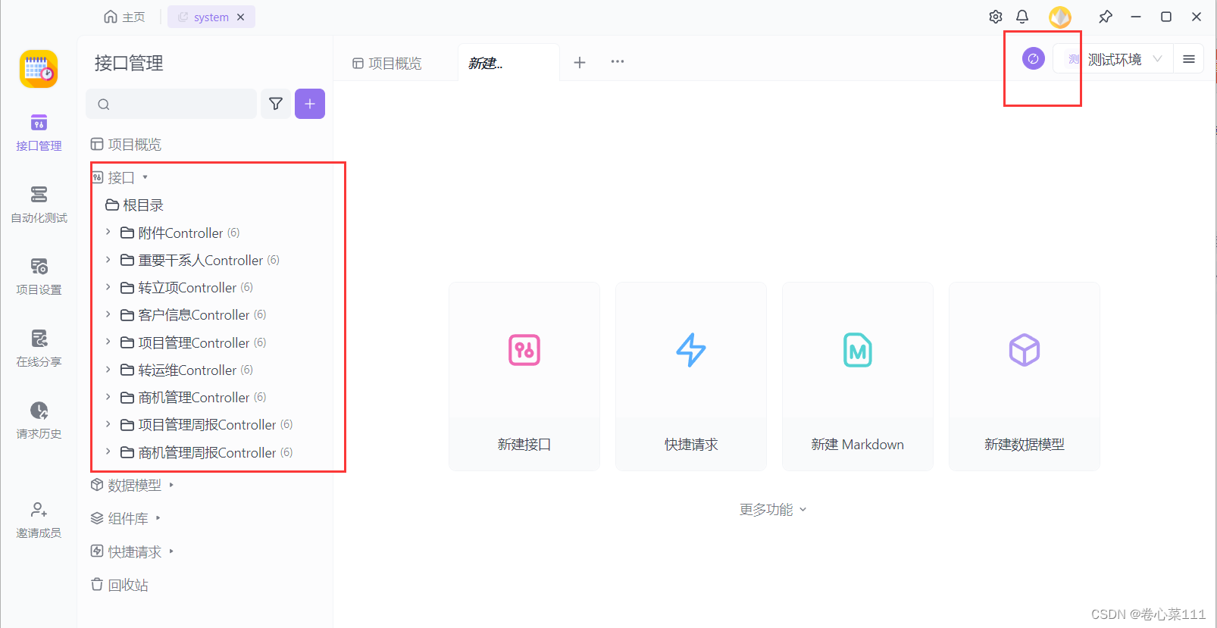Click the sidebar search field
This screenshot has height=628, width=1217.
click(171, 104)
